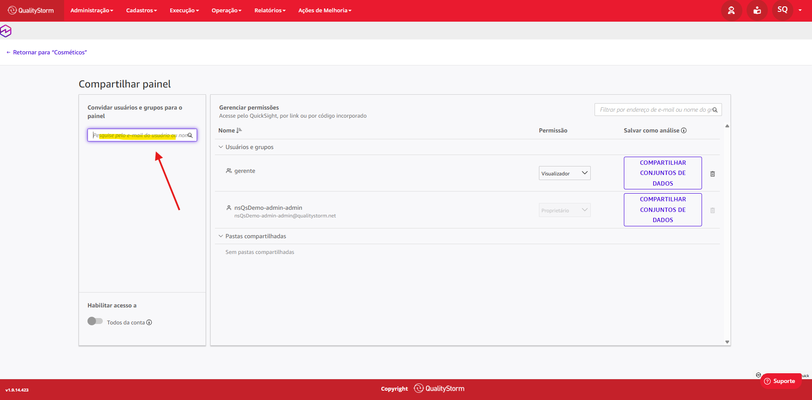Click Compartilhar conjuntos de dados for gerente
812x400 pixels.
[663, 173]
